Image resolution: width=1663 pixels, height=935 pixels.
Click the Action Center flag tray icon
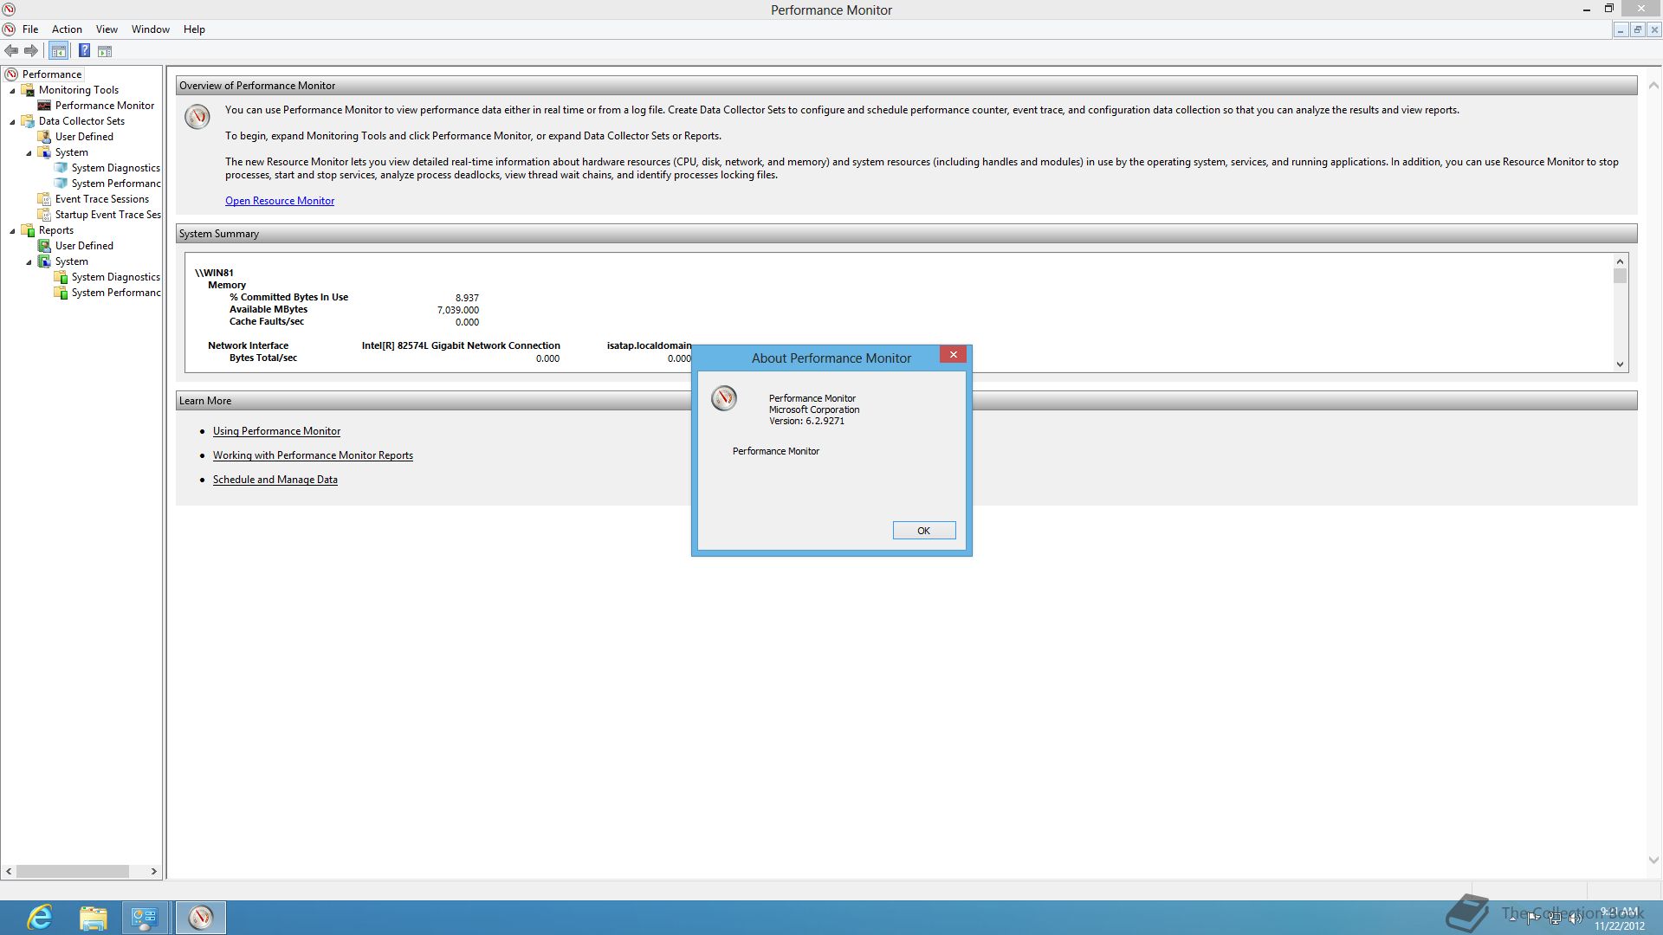[1533, 919]
